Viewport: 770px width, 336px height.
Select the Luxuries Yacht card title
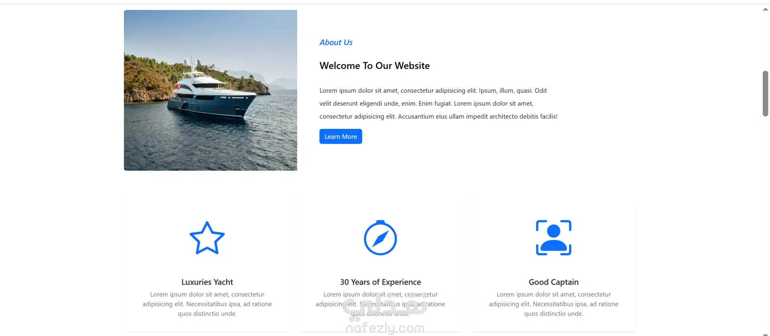tap(207, 282)
